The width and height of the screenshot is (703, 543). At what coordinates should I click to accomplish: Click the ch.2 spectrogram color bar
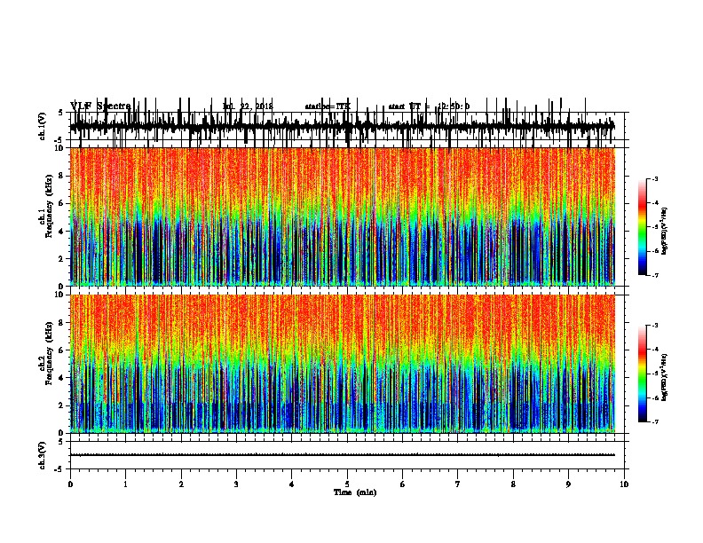(642, 374)
